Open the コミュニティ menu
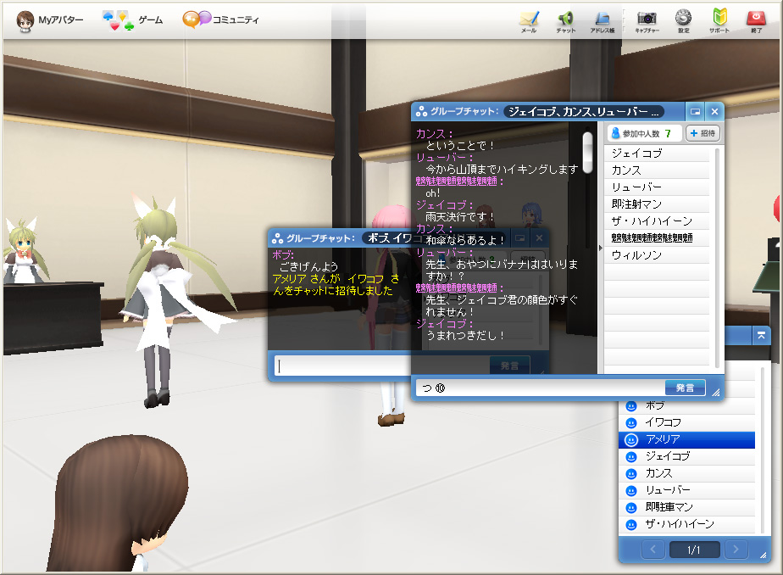Image resolution: width=783 pixels, height=575 pixels. pyautogui.click(x=220, y=20)
